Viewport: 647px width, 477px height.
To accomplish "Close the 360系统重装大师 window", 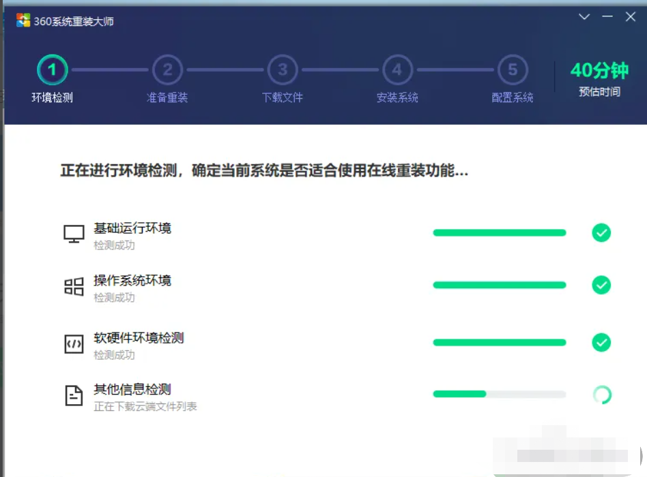I will pos(631,16).
